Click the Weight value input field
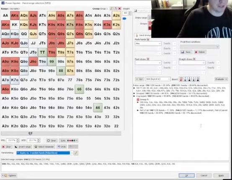 [x=126, y=13]
